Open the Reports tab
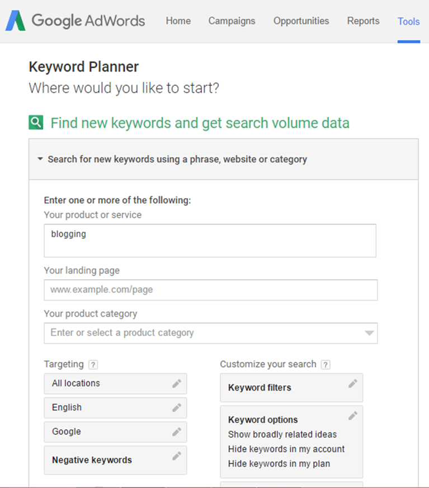The height and width of the screenshot is (488, 429). tap(363, 21)
